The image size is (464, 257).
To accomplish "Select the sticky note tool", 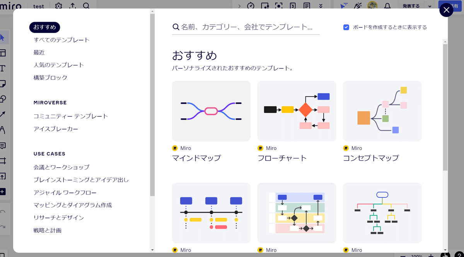I will (3, 83).
